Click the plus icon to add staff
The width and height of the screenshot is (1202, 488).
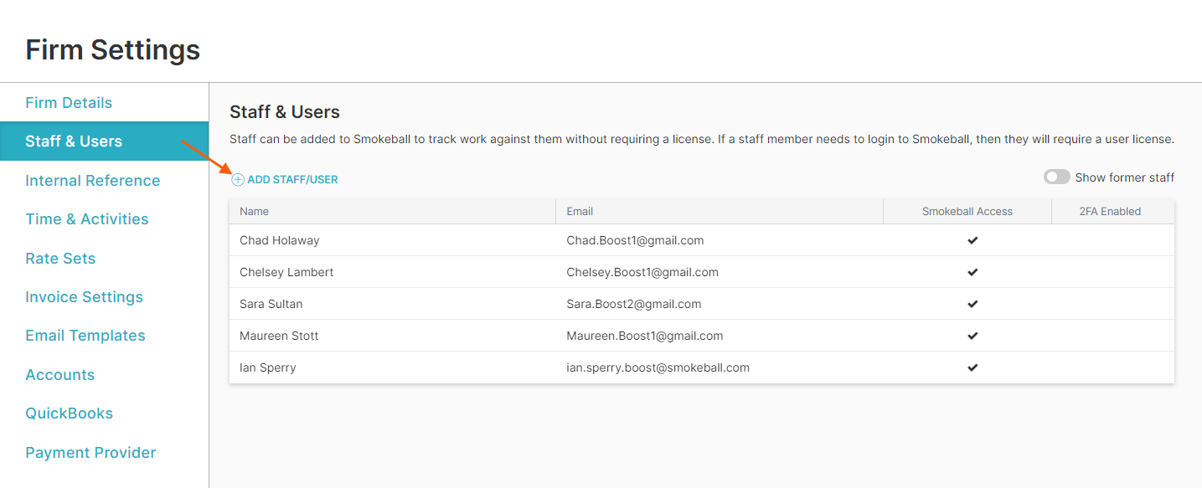point(237,178)
